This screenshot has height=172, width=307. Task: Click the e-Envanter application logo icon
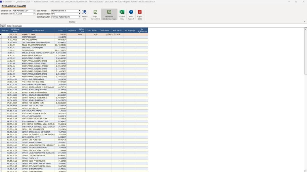point(1,1)
